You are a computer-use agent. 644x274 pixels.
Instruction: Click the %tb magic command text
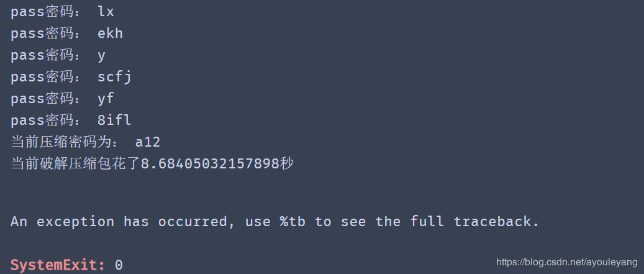[x=293, y=222]
